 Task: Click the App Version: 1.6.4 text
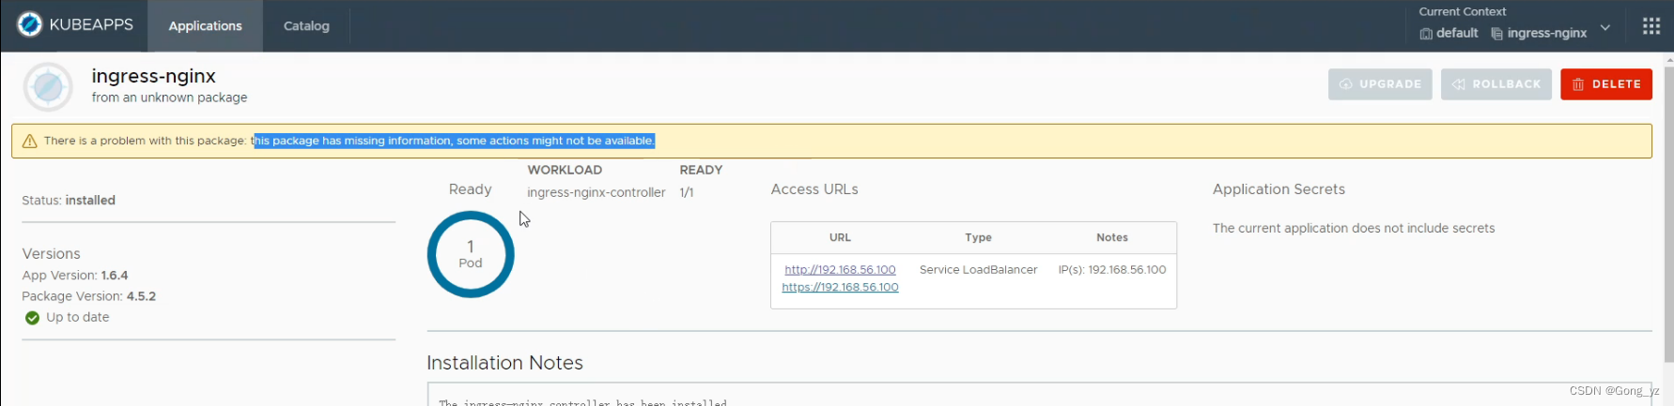pyautogui.click(x=75, y=276)
